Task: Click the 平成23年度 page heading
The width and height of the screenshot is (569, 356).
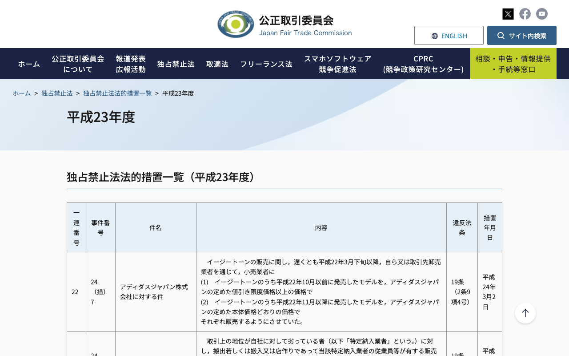Action: coord(101,117)
